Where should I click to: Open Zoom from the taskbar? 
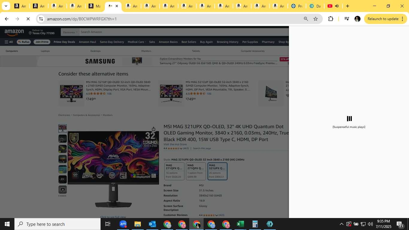(123, 224)
